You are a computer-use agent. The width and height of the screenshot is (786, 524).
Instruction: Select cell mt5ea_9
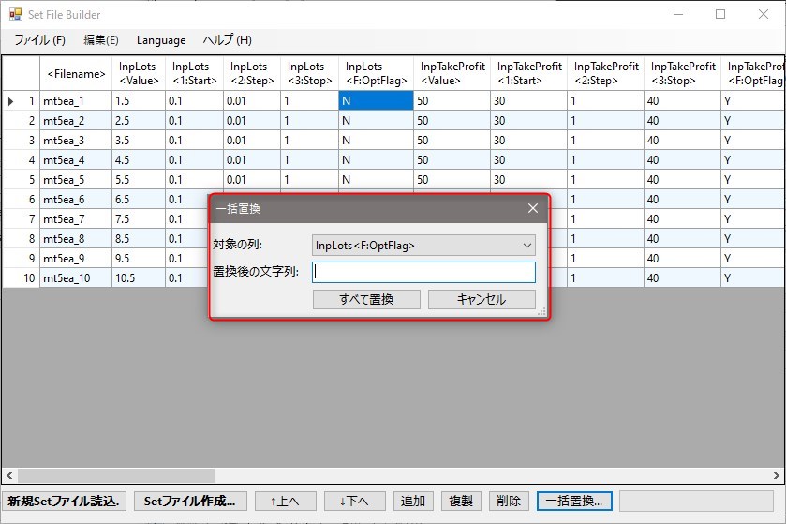click(76, 258)
